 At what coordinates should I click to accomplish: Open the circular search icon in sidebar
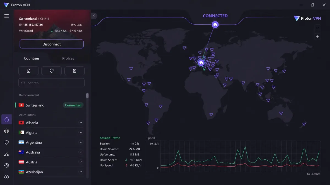[x=7, y=166]
